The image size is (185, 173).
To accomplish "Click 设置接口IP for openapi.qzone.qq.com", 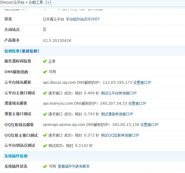I will point(149,124).
